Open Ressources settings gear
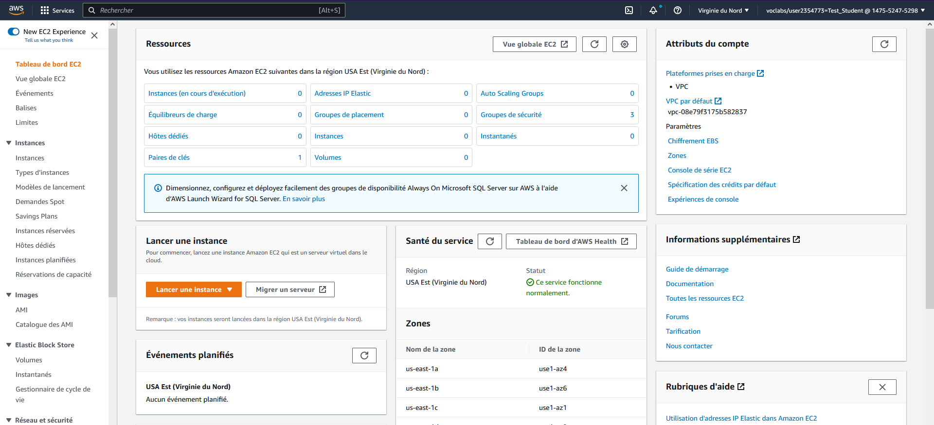The width and height of the screenshot is (934, 425). pyautogui.click(x=625, y=44)
